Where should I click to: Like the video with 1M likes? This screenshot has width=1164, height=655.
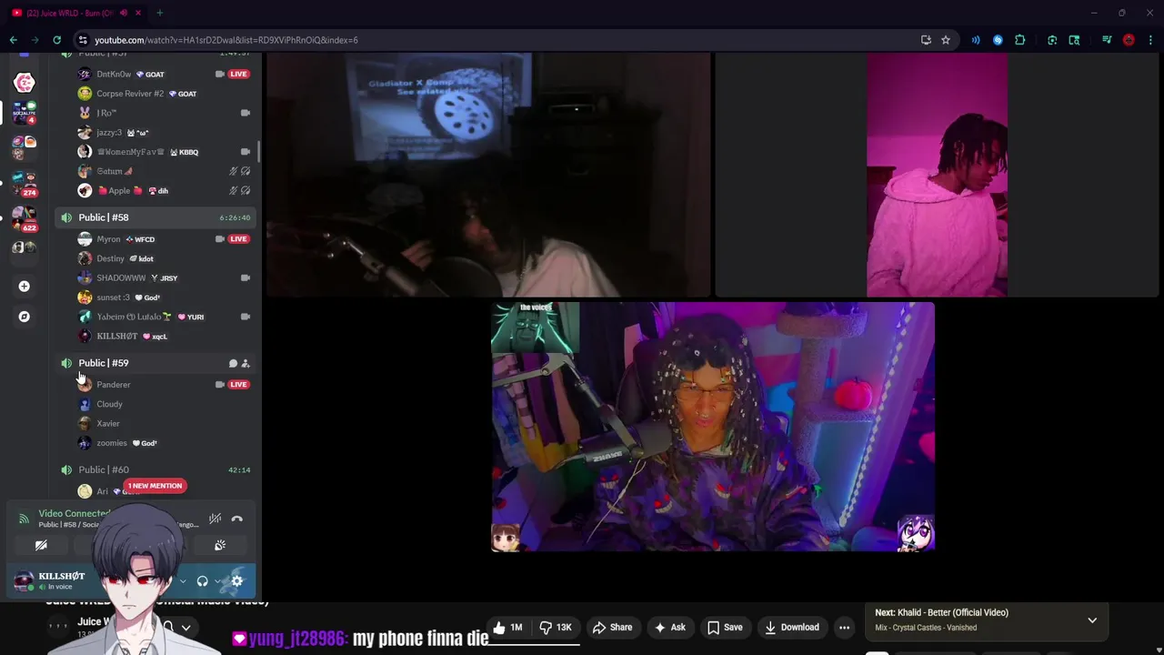(507, 628)
